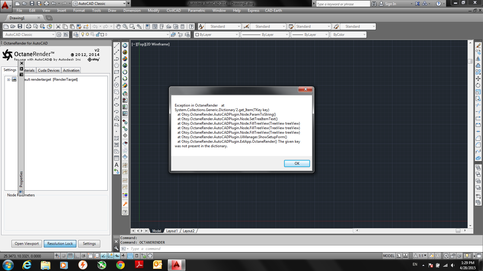Click the keyword search field
Image resolution: width=483 pixels, height=271 pixels.
click(343, 4)
